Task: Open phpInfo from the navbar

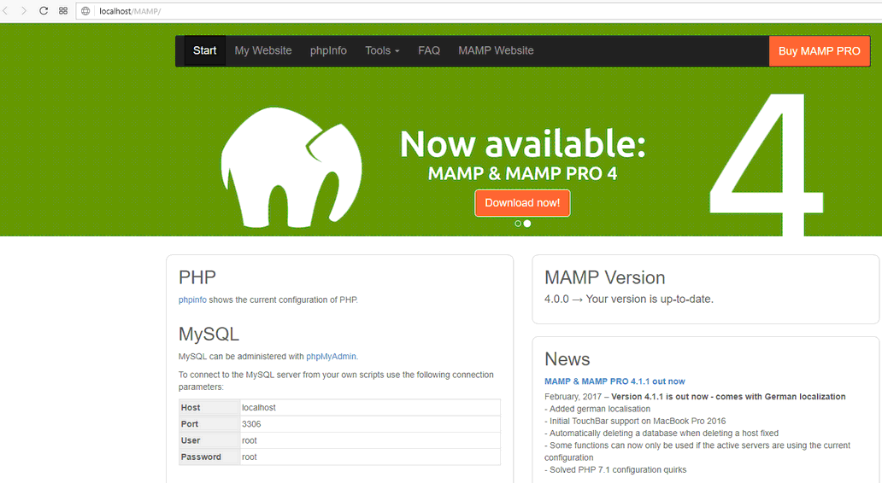Action: (328, 50)
